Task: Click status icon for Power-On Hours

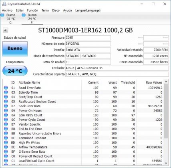Action: coord(6,110)
